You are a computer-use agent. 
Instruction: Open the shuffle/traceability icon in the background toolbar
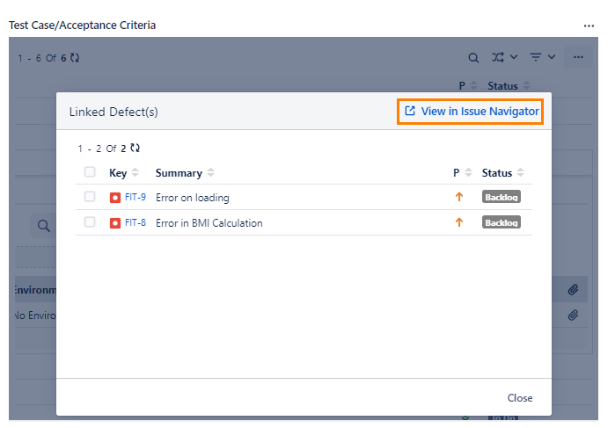pos(498,58)
